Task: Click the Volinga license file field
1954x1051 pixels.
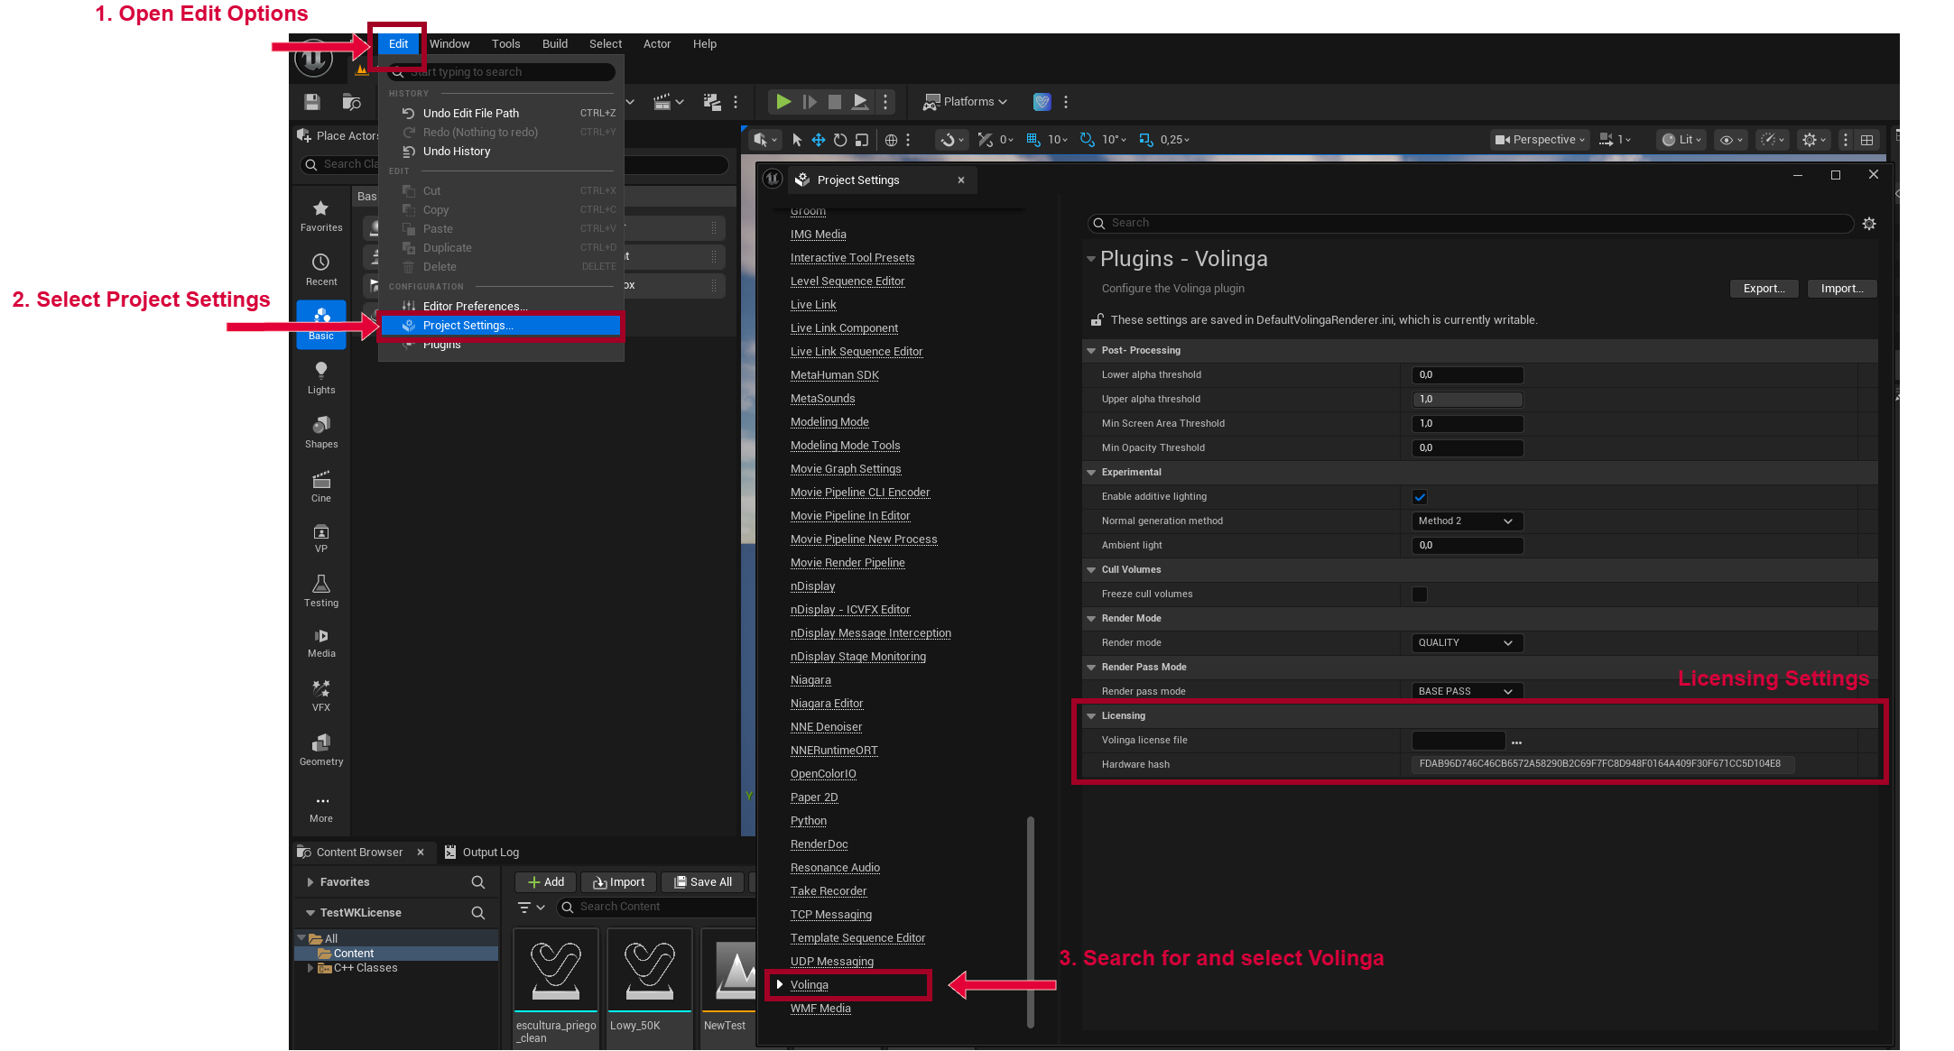Action: [1458, 741]
